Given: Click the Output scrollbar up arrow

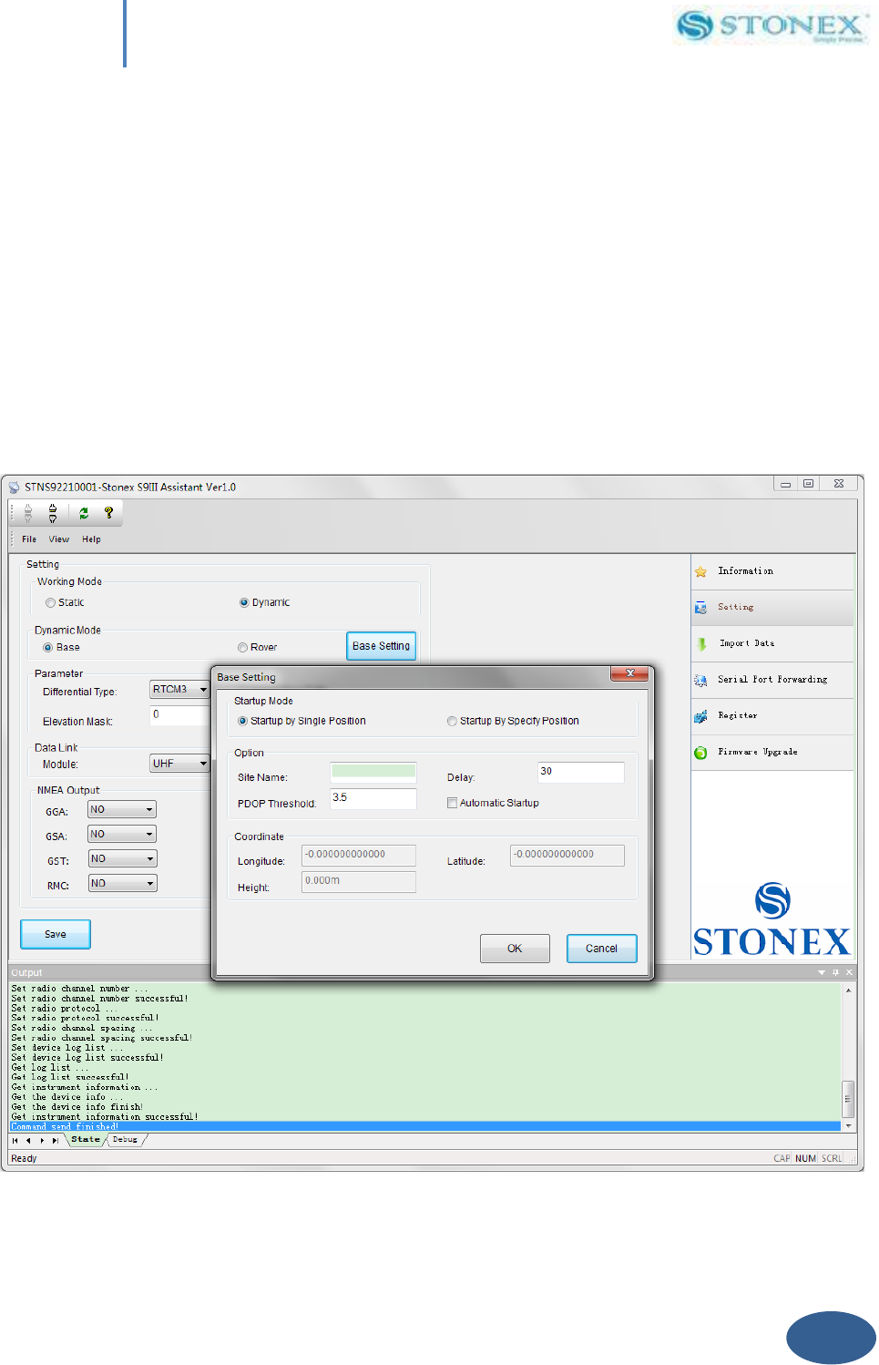Looking at the screenshot, I should pyautogui.click(x=849, y=990).
